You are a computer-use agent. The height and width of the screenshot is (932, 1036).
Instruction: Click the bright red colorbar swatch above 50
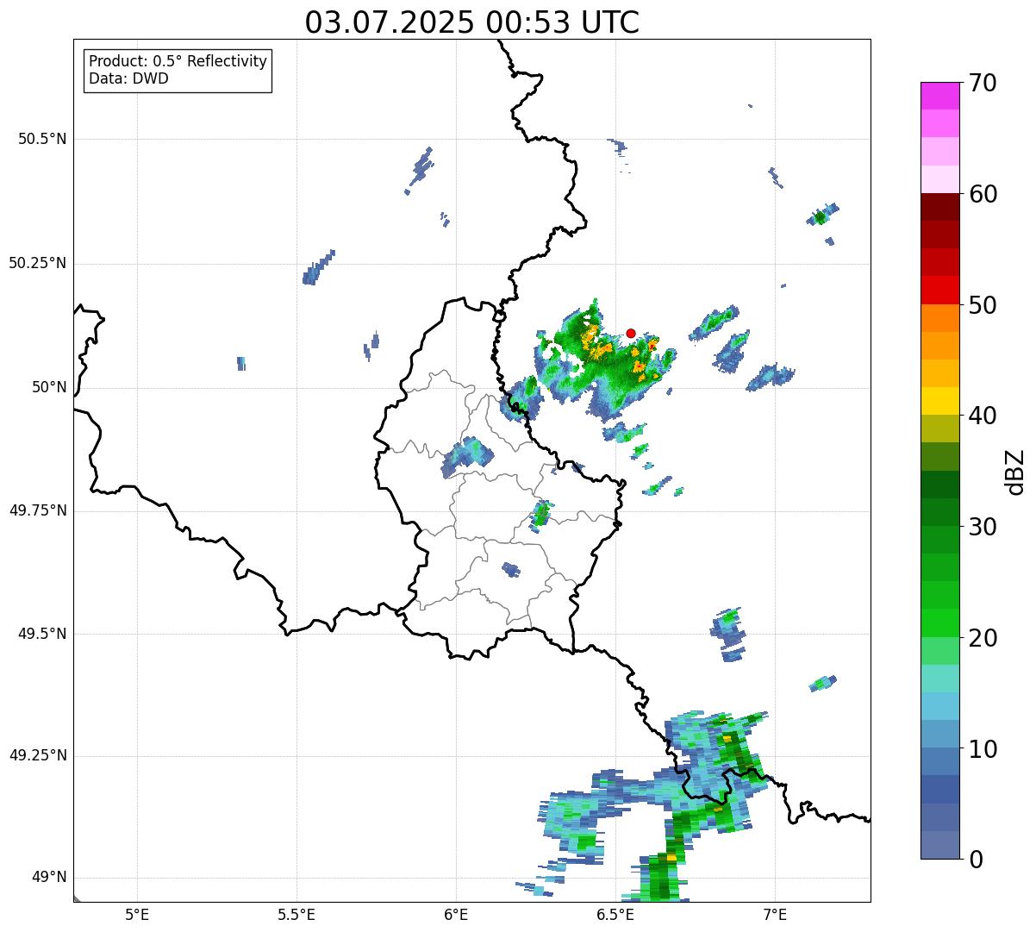[939, 290]
